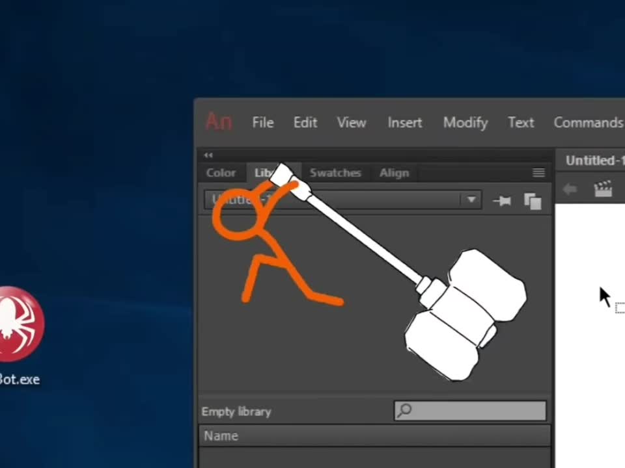The width and height of the screenshot is (625, 468).
Task: Expand the library document dropdown arrow
Action: click(x=471, y=200)
